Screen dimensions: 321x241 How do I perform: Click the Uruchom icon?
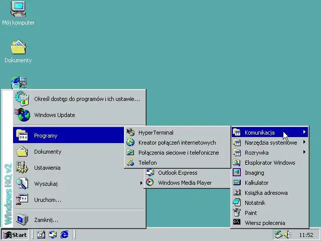(x=22, y=199)
